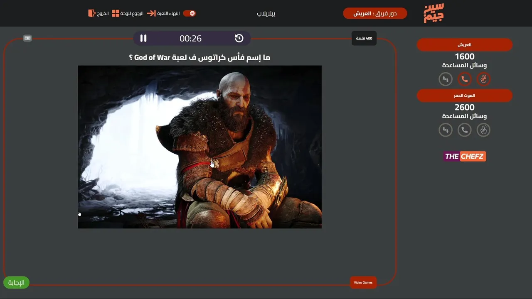The height and width of the screenshot is (299, 532).
Task: Select the العريش team name bar
Action: pos(465,44)
